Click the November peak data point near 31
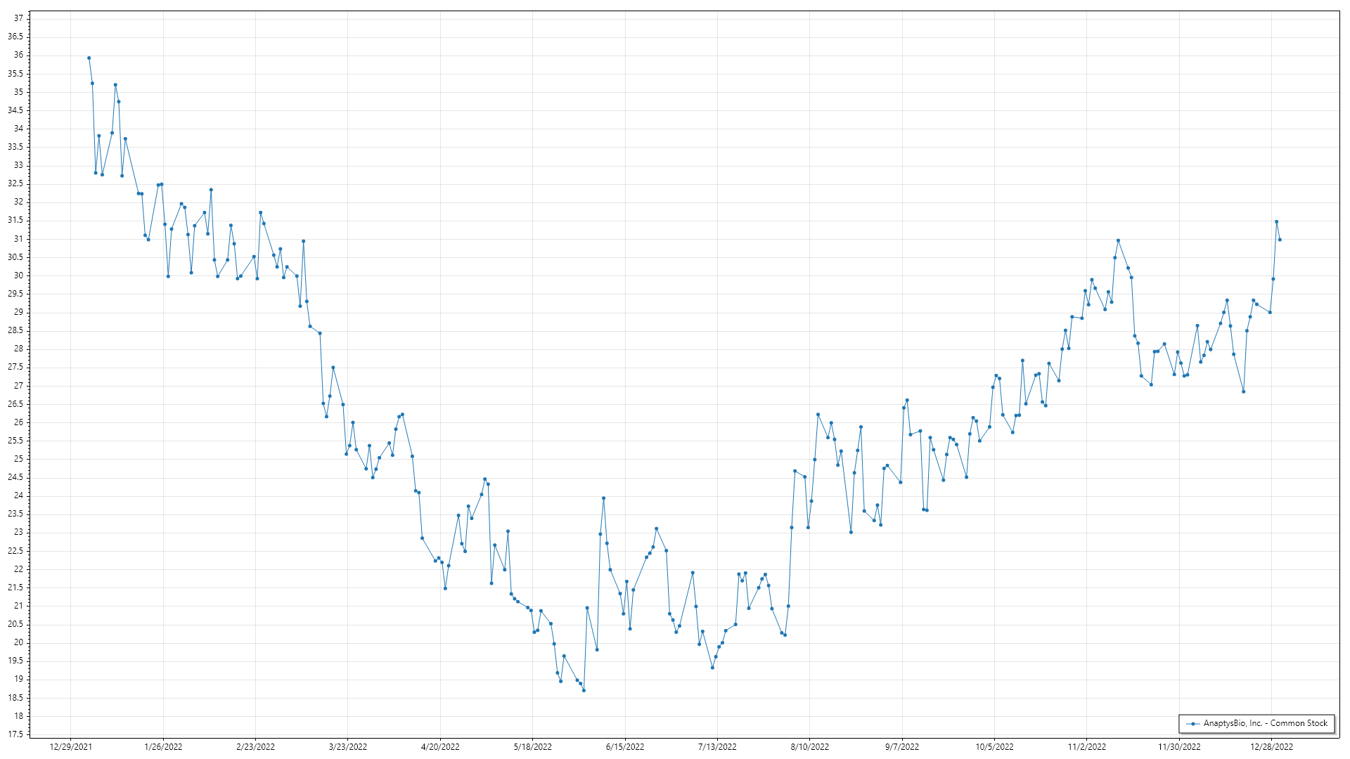This screenshot has width=1350, height=759. [1118, 241]
